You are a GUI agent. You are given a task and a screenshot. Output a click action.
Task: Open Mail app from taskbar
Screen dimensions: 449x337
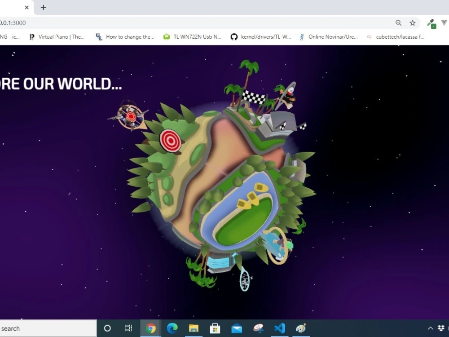[237, 328]
